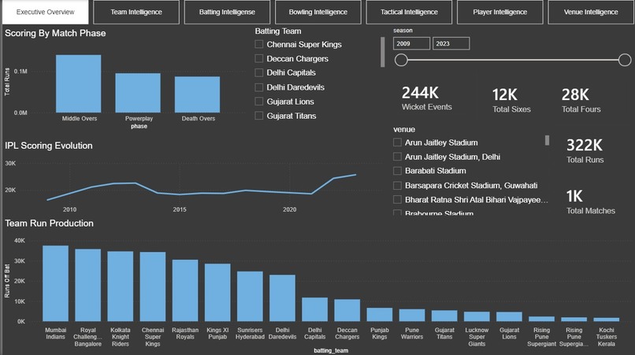
Task: Select Death Overs bar
Action: (198, 94)
